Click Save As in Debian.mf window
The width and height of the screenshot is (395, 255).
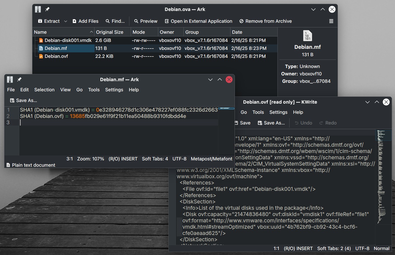23,100
